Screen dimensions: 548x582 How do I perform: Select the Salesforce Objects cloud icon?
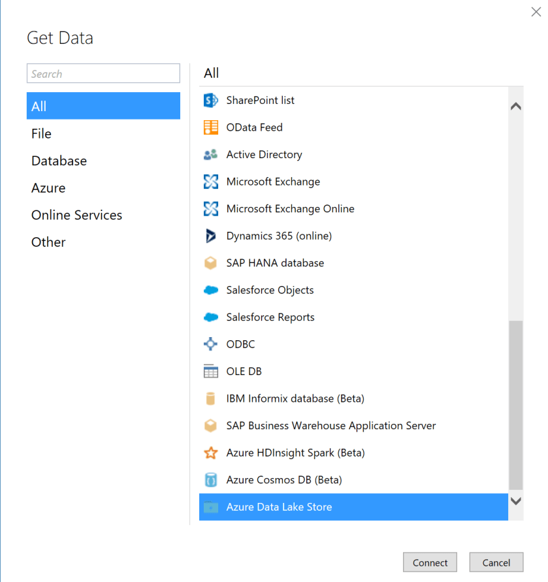tap(210, 290)
